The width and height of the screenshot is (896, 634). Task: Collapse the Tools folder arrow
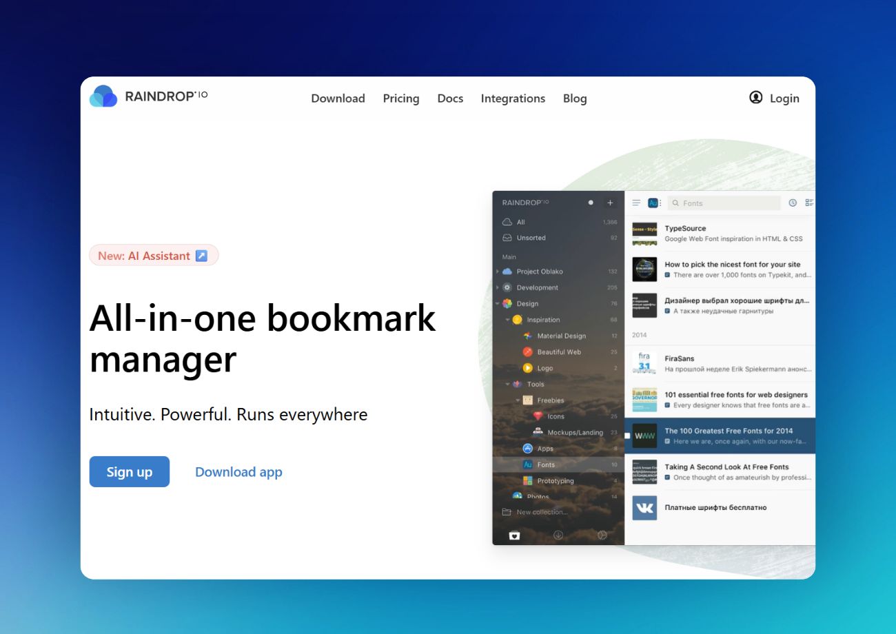click(508, 384)
